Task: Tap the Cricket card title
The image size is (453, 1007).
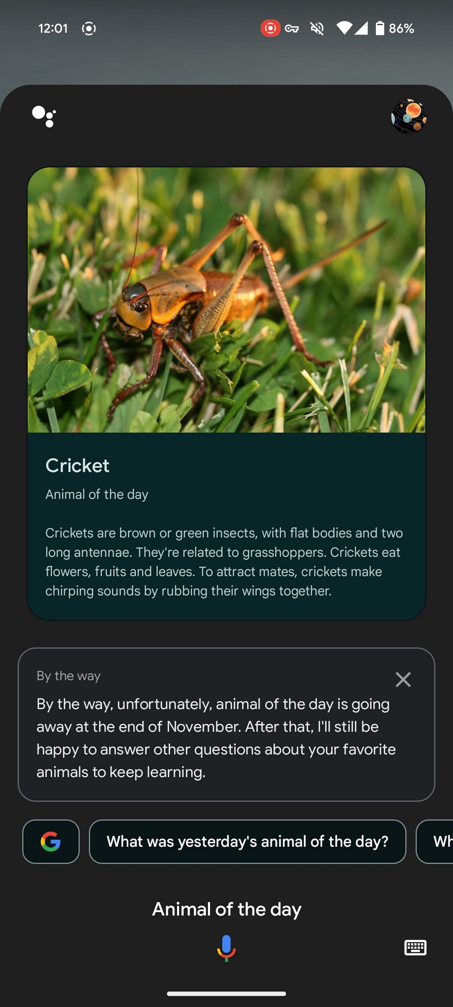Action: [77, 466]
